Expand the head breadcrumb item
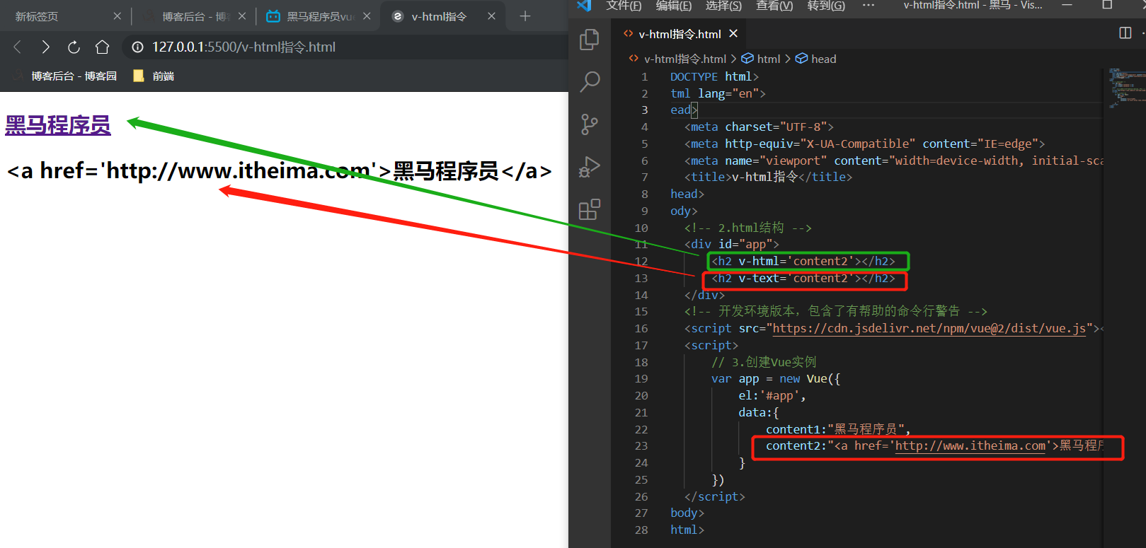Screen dimensions: 1146x548 [x=816, y=59]
